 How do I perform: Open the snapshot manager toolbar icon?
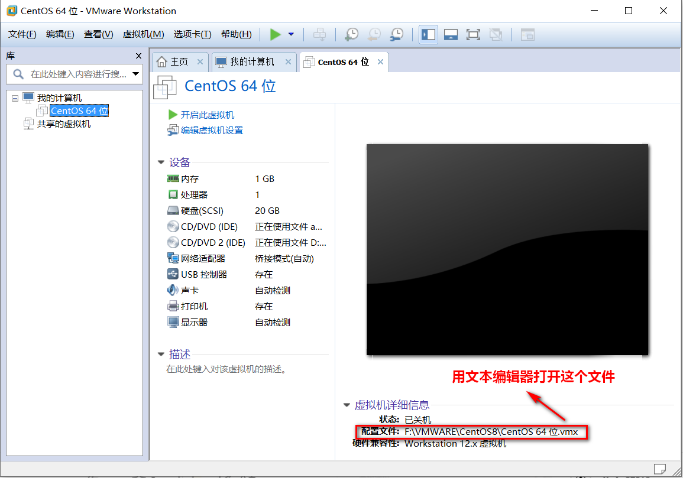click(x=396, y=34)
